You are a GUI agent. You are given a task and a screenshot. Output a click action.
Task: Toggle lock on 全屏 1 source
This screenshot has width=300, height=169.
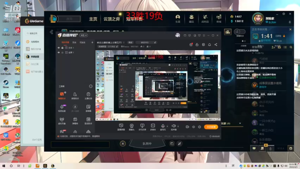[x=62, y=52]
